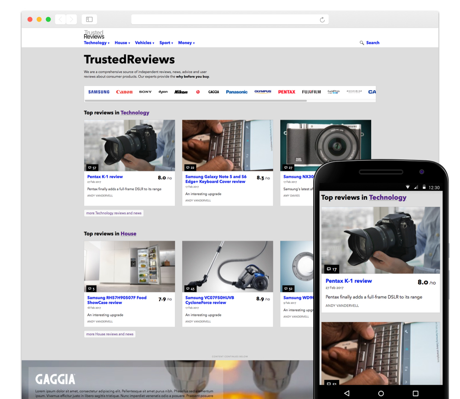Go back with browser back arrow
460x399 pixels.
point(61,19)
